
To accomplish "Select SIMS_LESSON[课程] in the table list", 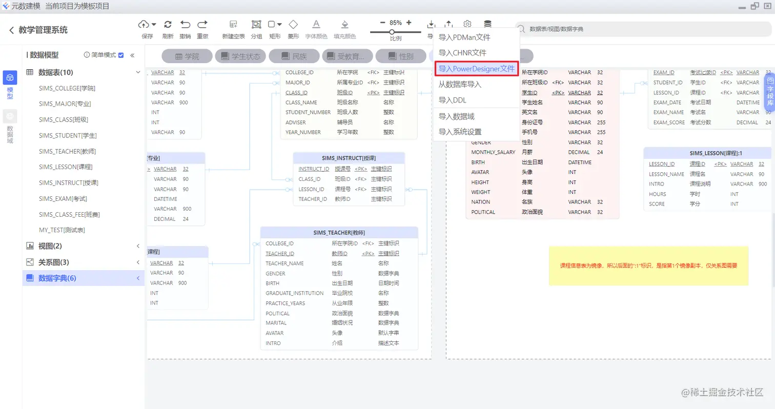I will [66, 167].
